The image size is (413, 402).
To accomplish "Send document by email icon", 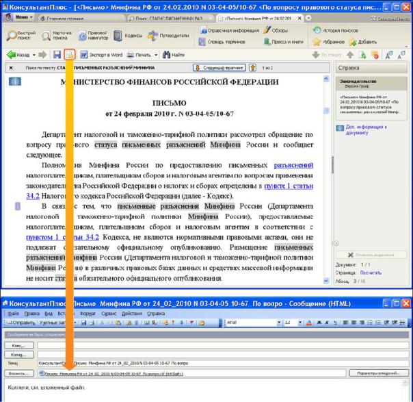I will (70, 55).
